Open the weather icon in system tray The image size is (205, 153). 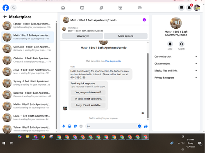point(172,143)
